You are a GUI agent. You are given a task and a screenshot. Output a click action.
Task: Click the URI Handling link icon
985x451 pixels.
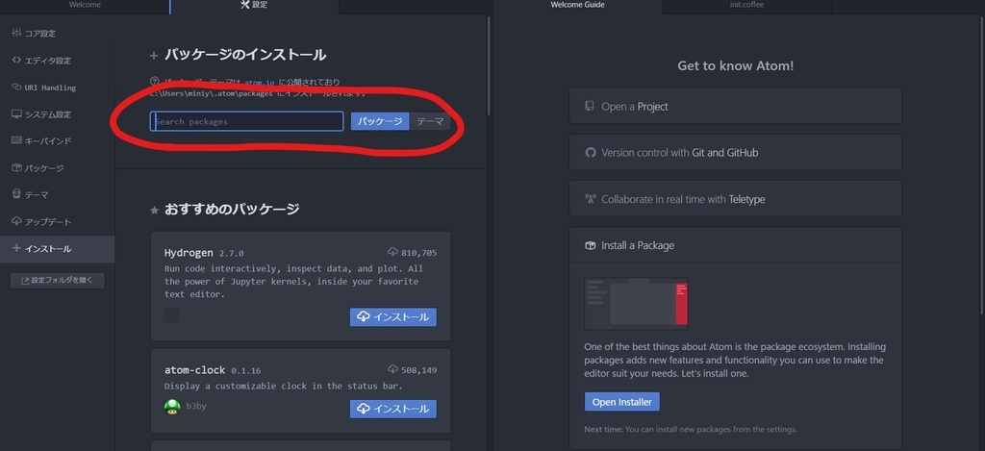(x=16, y=87)
